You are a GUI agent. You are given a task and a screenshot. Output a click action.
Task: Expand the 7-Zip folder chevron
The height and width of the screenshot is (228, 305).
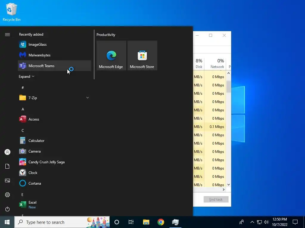pyautogui.click(x=88, y=98)
